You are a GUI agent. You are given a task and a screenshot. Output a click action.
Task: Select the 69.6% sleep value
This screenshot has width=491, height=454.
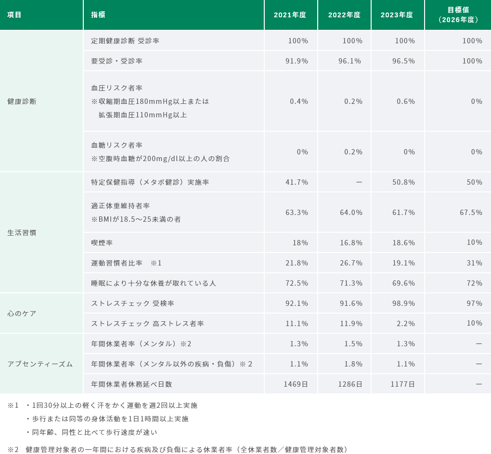point(404,283)
